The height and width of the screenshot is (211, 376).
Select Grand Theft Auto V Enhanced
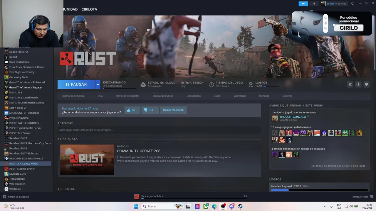(27, 82)
